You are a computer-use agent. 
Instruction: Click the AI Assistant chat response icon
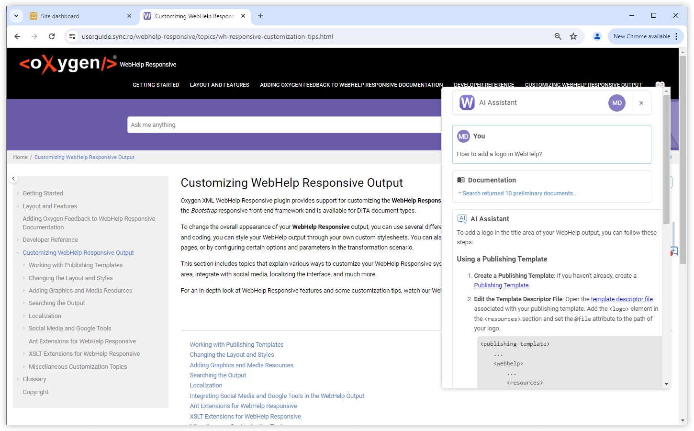point(462,219)
